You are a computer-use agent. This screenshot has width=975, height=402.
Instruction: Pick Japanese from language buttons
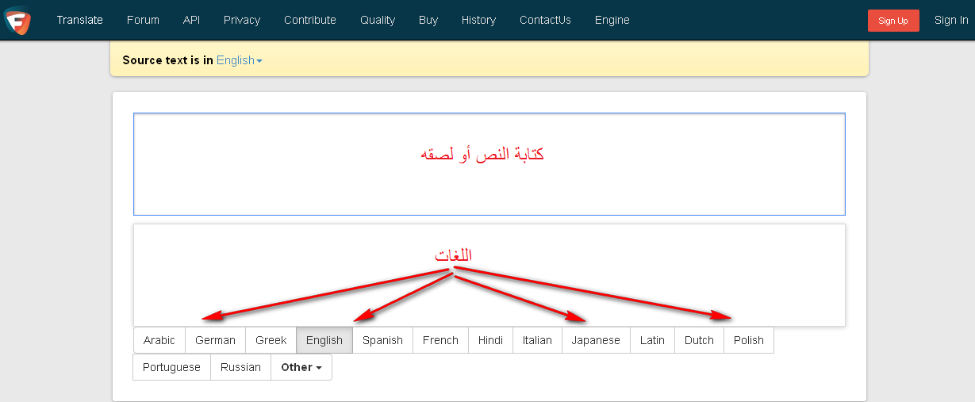click(x=595, y=340)
